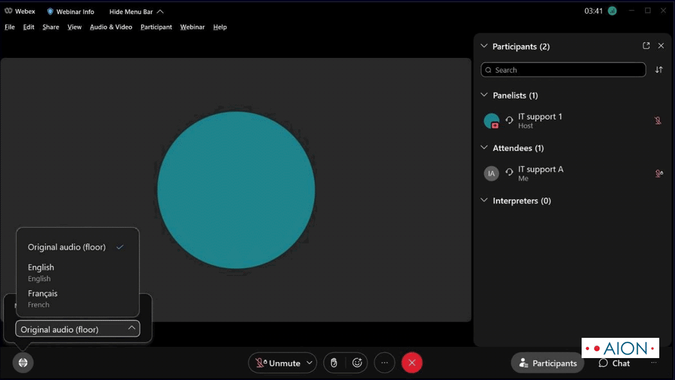The width and height of the screenshot is (675, 380).
Task: Click the participant Search field
Action: [x=563, y=70]
